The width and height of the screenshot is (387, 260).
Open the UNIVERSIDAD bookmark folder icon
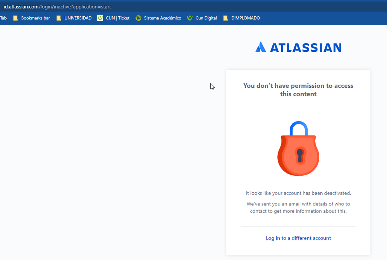[x=58, y=18]
